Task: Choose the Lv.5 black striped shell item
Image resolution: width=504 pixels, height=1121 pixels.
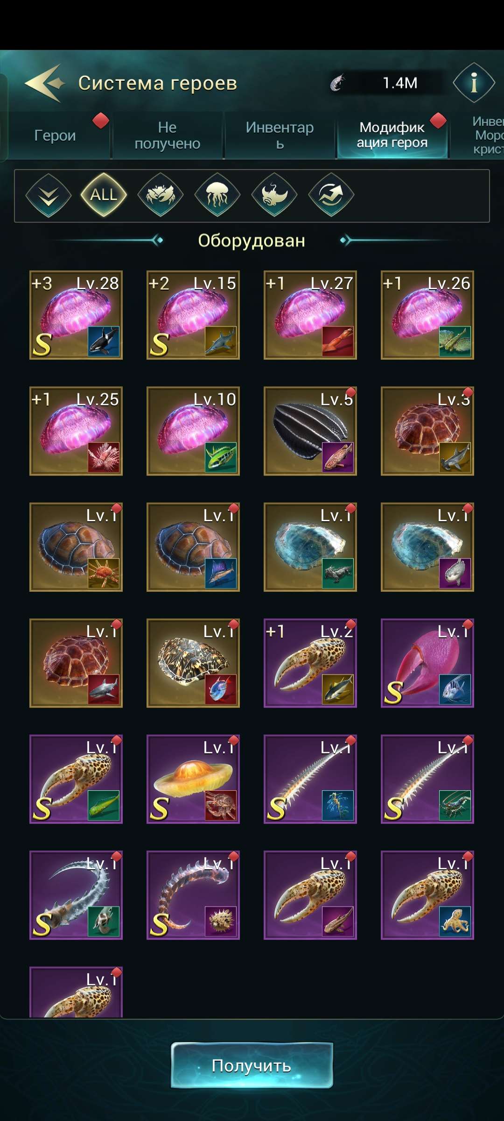Action: (310, 431)
